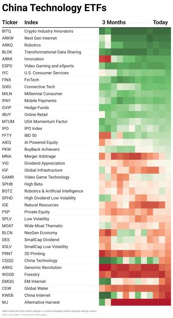Click the IGE Natural Resources label
The height and width of the screenshot is (318, 173).
pos(41,205)
